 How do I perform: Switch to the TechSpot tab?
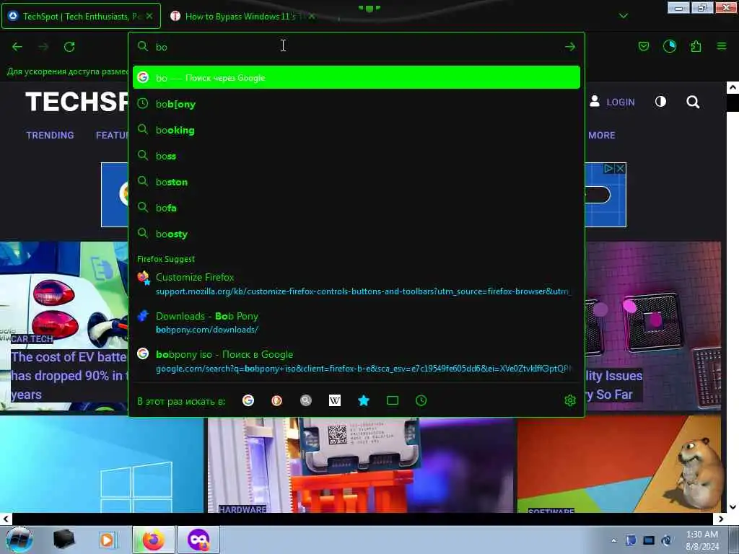pyautogui.click(x=81, y=16)
